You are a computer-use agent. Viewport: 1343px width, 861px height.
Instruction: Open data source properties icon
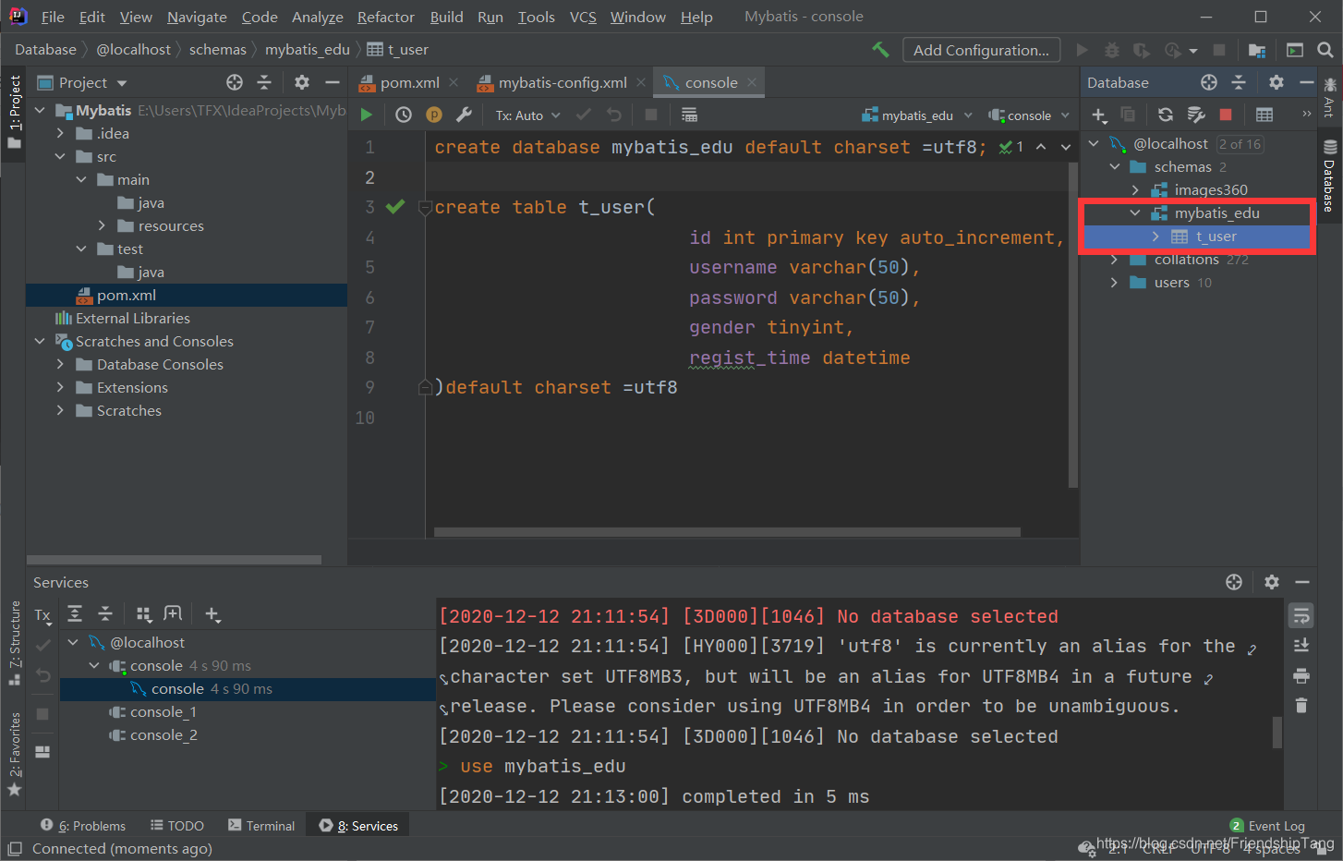coord(1196,115)
